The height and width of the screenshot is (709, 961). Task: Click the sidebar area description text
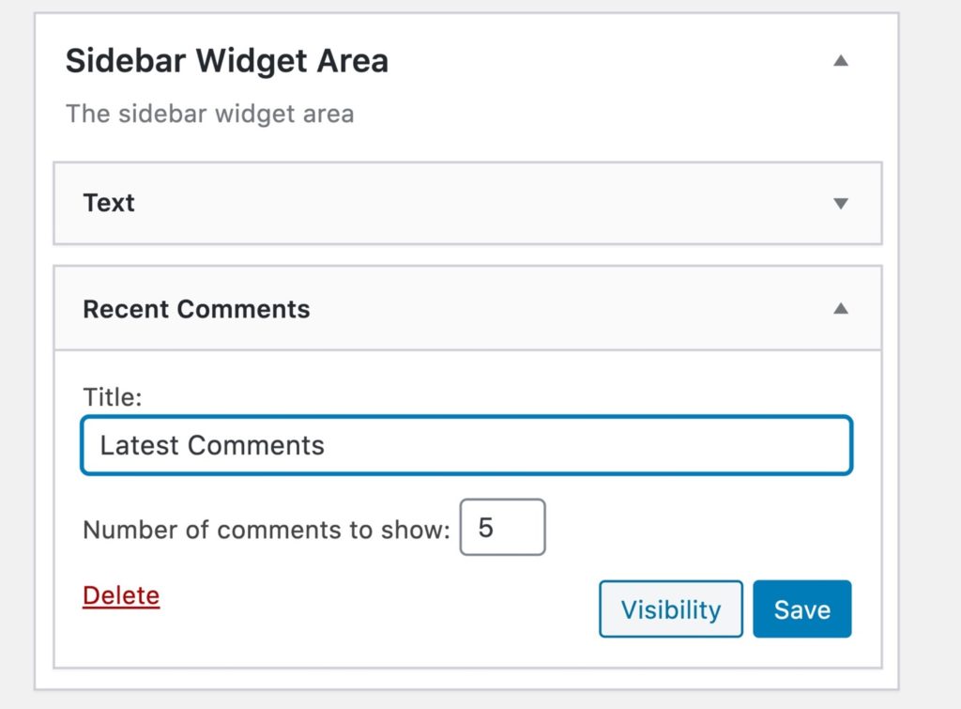pyautogui.click(x=209, y=114)
